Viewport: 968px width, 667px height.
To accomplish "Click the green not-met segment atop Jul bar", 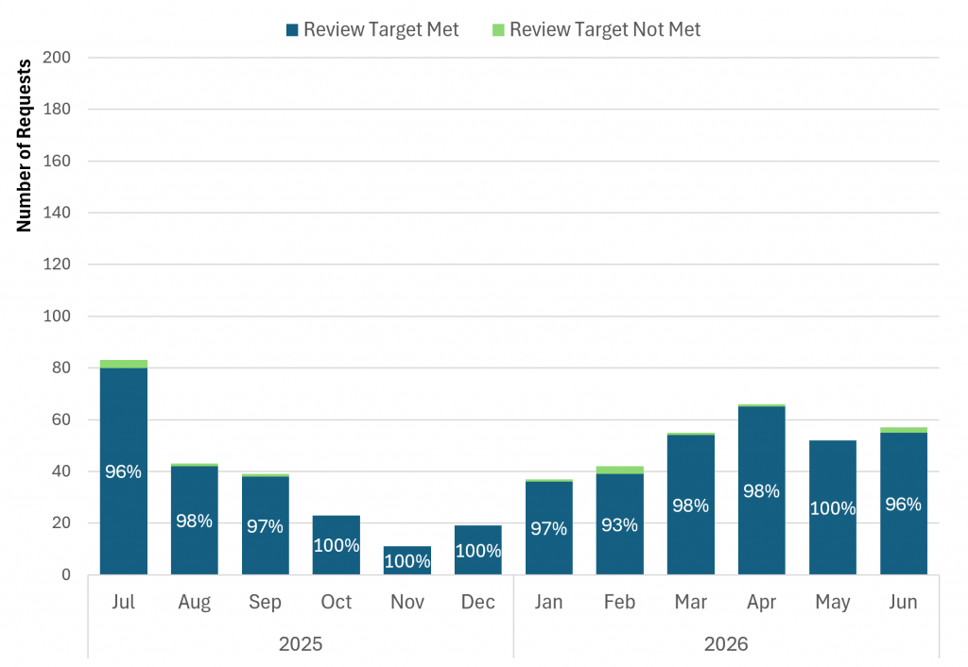I will [x=124, y=364].
